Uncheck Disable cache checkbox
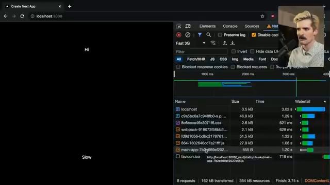 tap(254, 35)
